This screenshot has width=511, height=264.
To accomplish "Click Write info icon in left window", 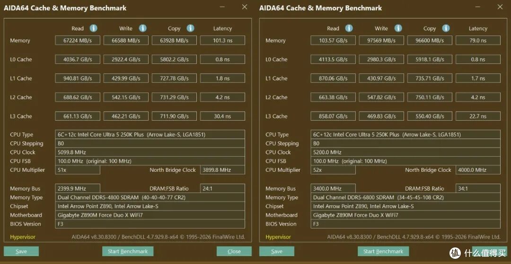I will click(x=142, y=28).
